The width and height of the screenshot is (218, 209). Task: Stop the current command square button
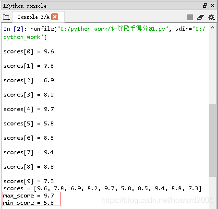click(x=190, y=17)
